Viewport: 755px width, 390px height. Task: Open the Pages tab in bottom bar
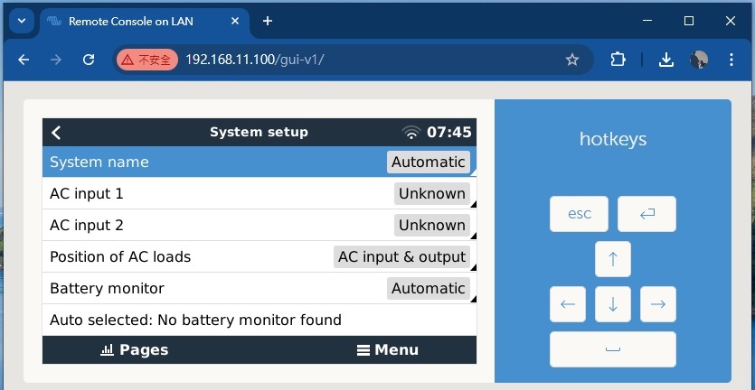click(134, 350)
